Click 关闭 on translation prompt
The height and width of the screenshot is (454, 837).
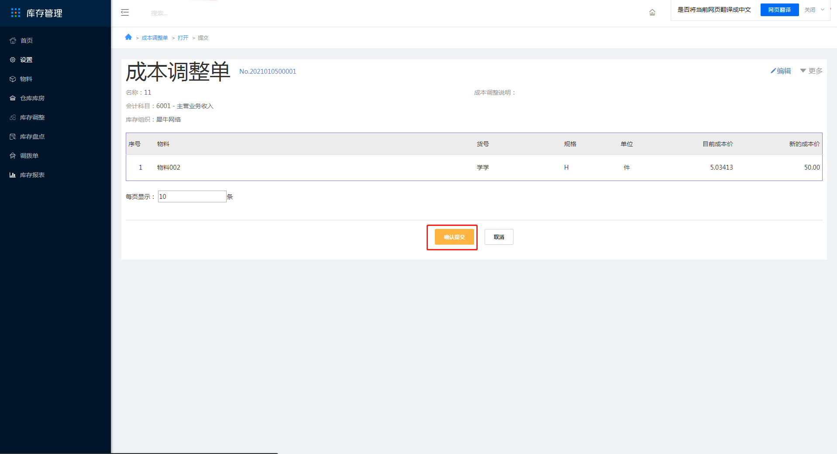(810, 10)
